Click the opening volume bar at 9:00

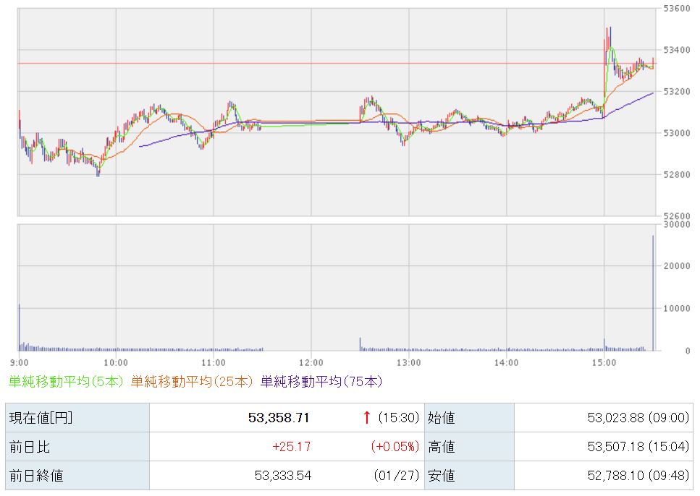pos(20,327)
